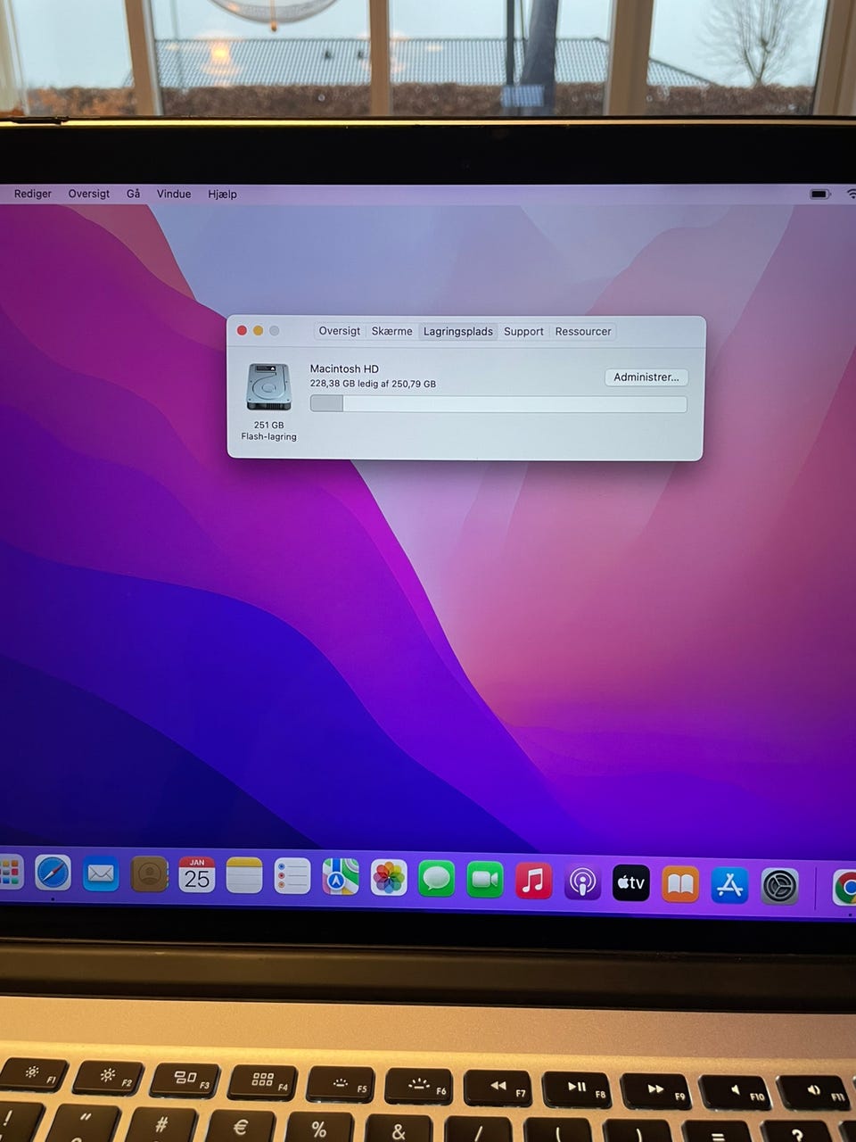
Task: Open Safari from the Dock
Action: pyautogui.click(x=53, y=873)
